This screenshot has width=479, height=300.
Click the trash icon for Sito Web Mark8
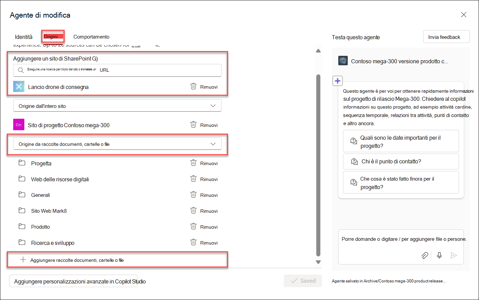click(193, 211)
